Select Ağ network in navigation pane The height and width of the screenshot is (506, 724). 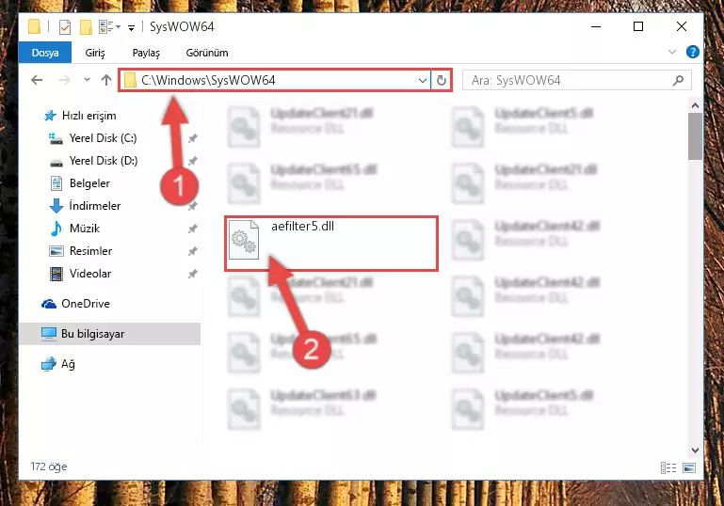68,364
